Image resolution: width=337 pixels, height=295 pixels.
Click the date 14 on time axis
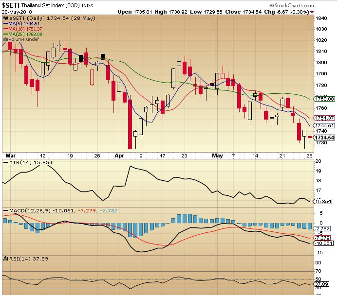[255, 156]
